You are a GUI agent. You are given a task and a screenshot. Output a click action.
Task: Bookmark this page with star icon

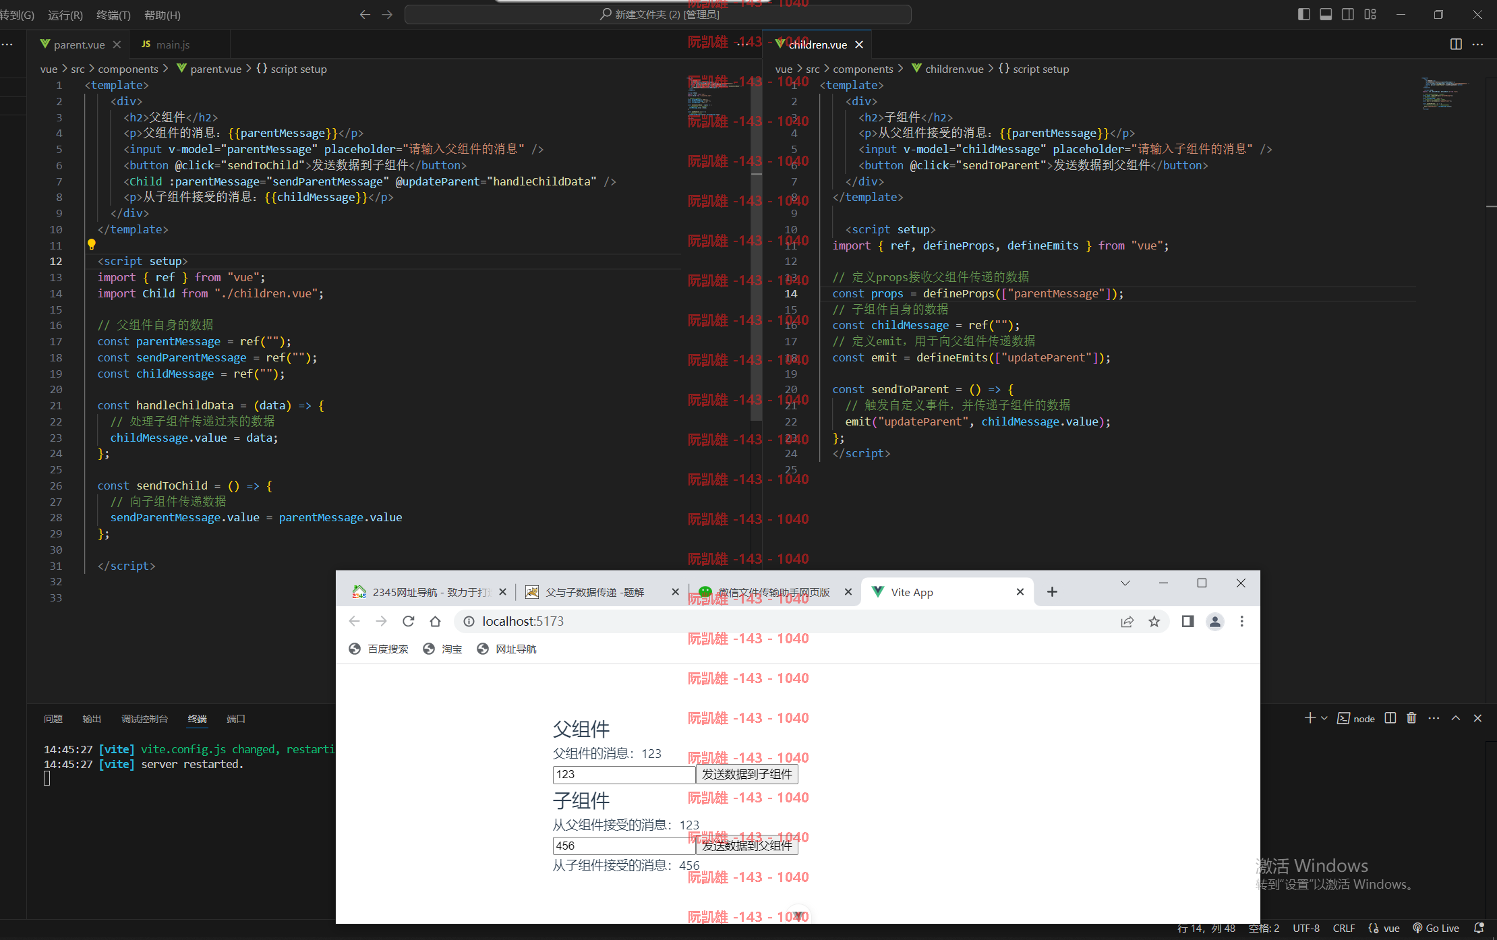tap(1154, 621)
